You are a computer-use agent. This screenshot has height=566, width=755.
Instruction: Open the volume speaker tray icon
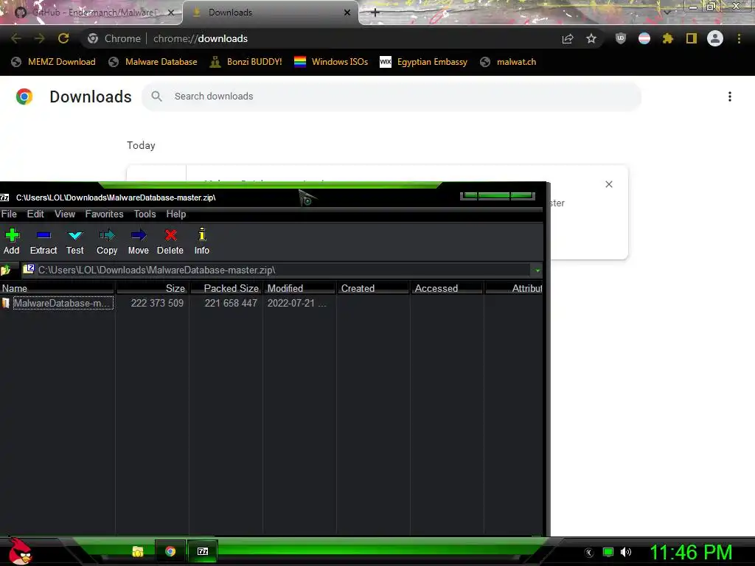coord(625,552)
